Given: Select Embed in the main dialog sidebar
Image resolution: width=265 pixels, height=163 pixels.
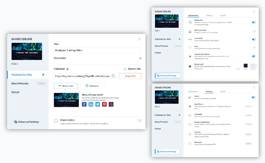Looking at the screenshot, I should [15, 92].
